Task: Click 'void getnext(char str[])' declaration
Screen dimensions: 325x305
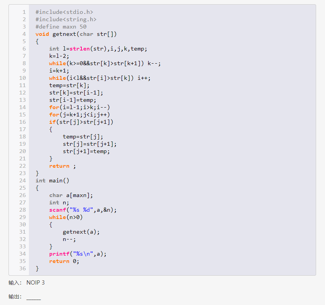Action: coord(76,34)
